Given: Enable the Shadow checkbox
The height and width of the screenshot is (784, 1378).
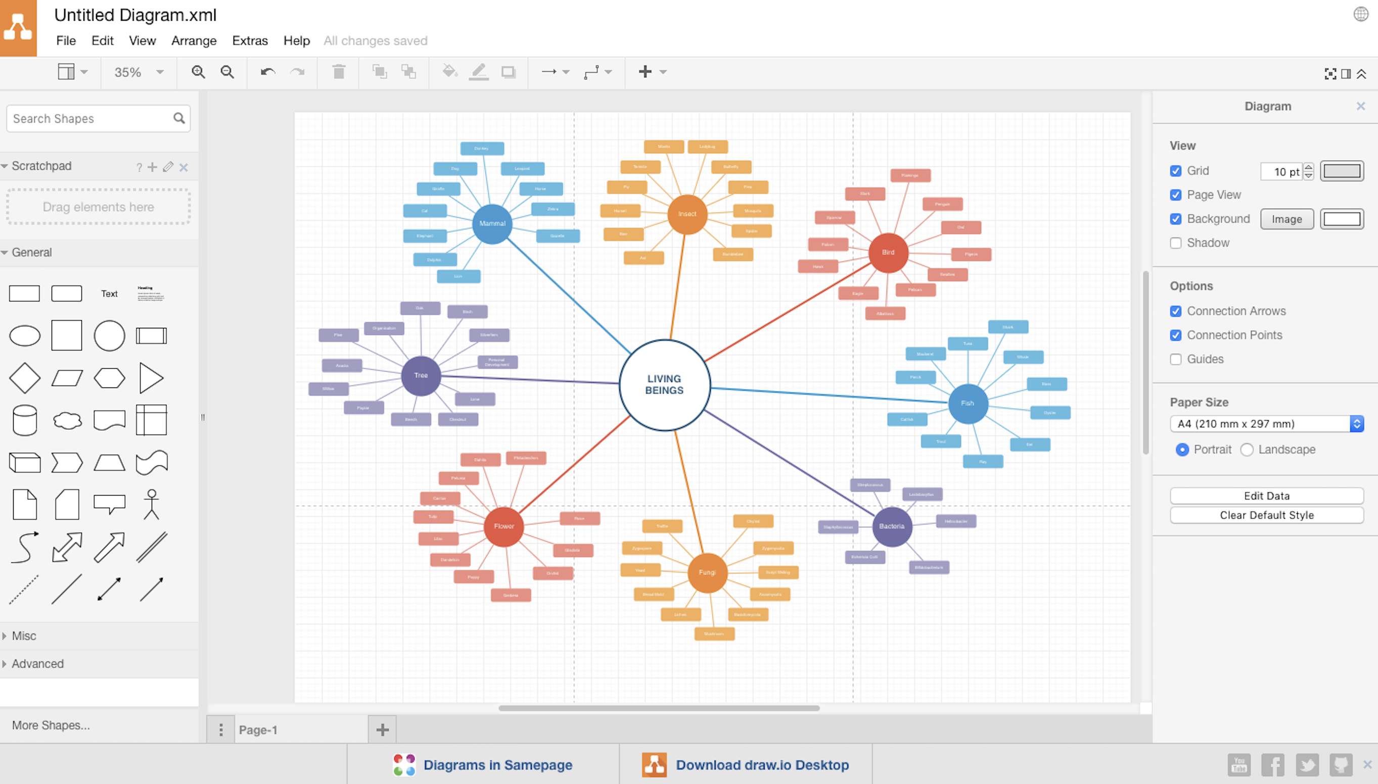Looking at the screenshot, I should click(1176, 243).
